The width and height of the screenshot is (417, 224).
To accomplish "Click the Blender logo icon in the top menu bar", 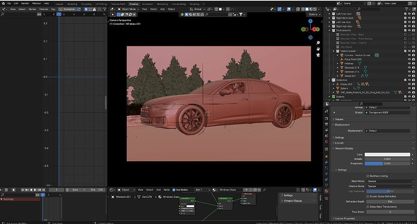I will point(3,4).
